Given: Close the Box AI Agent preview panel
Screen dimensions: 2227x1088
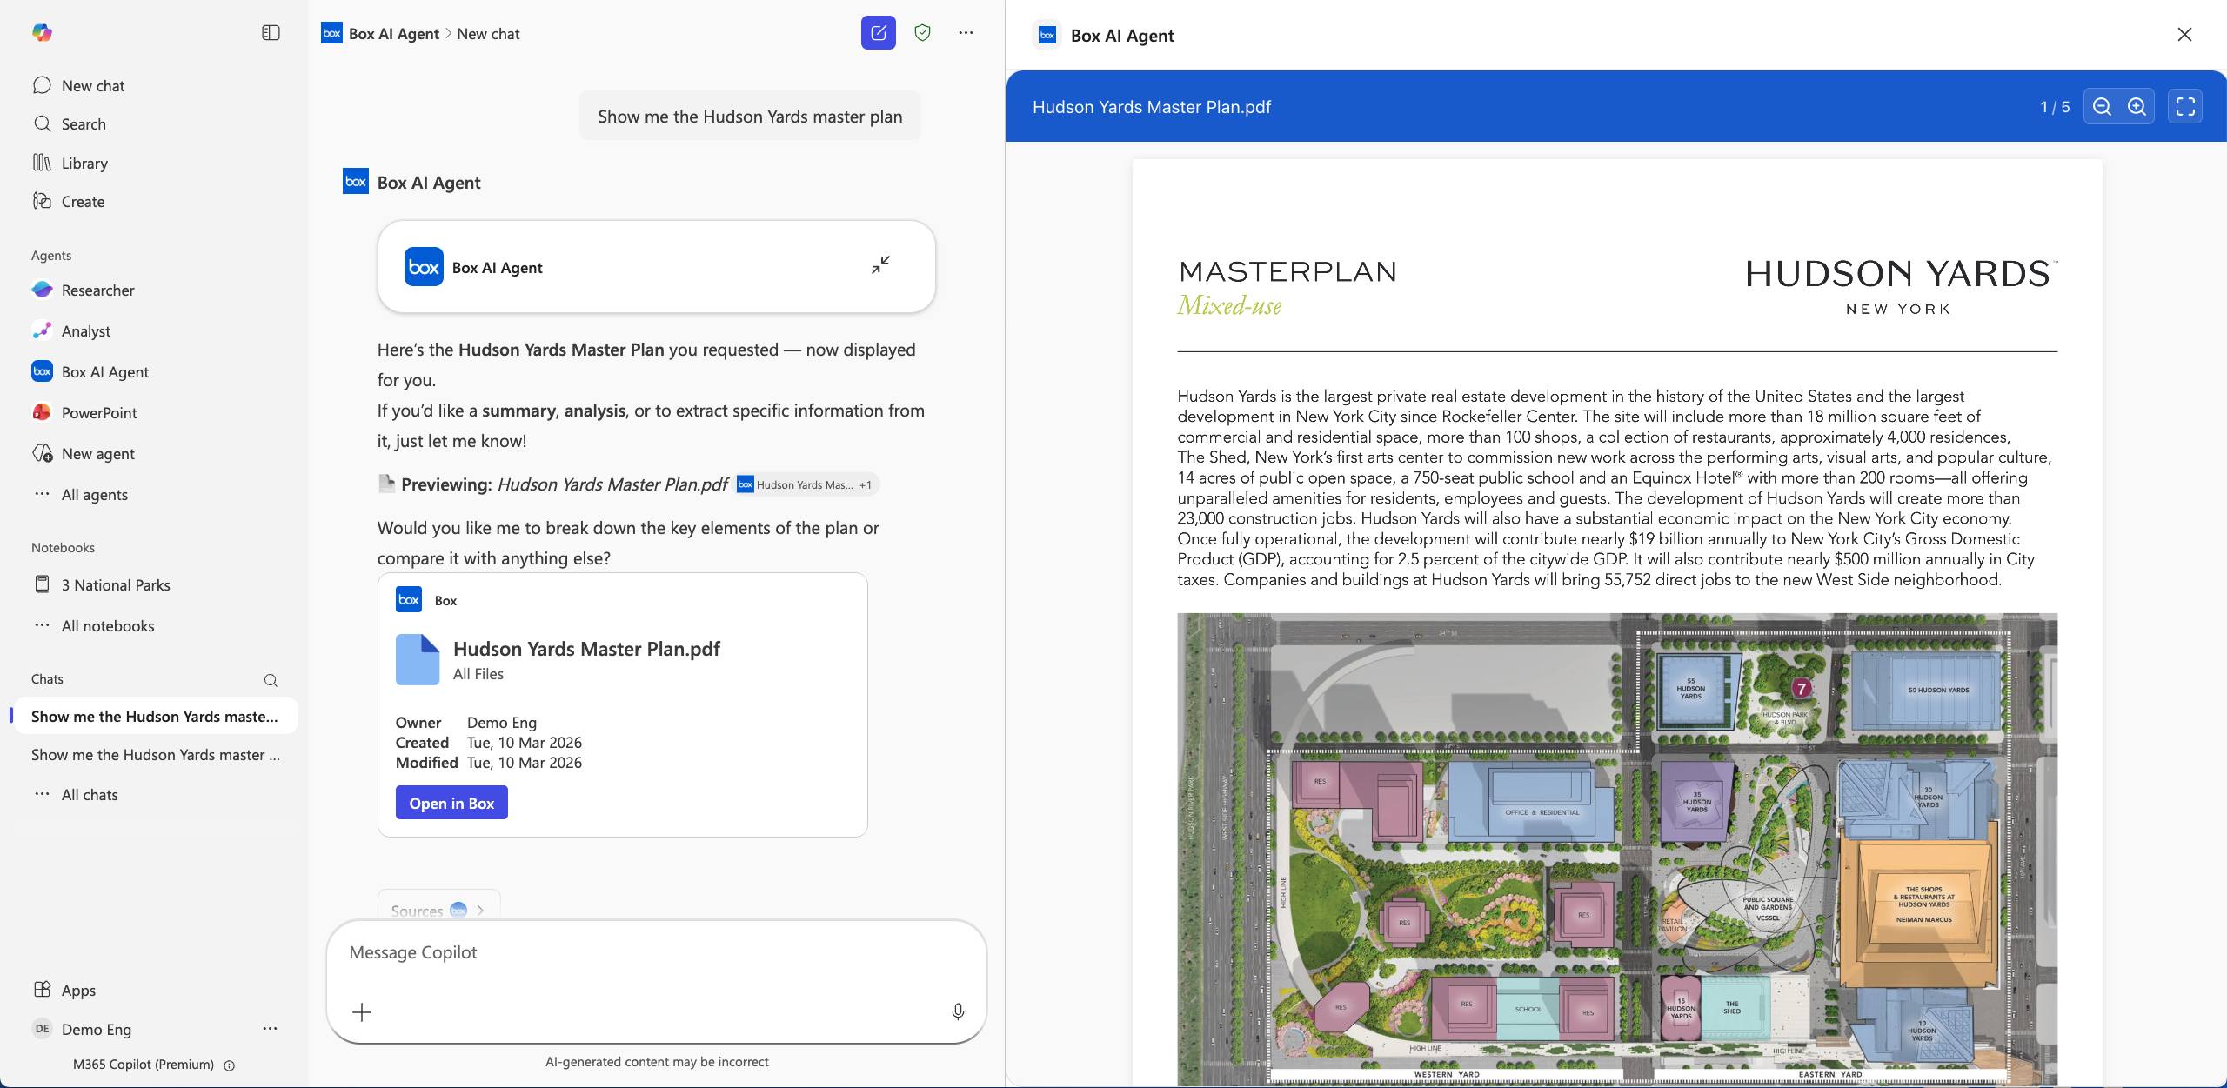Looking at the screenshot, I should [x=2184, y=35].
